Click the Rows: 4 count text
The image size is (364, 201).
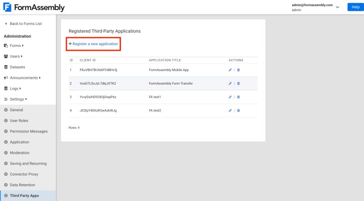[74, 128]
